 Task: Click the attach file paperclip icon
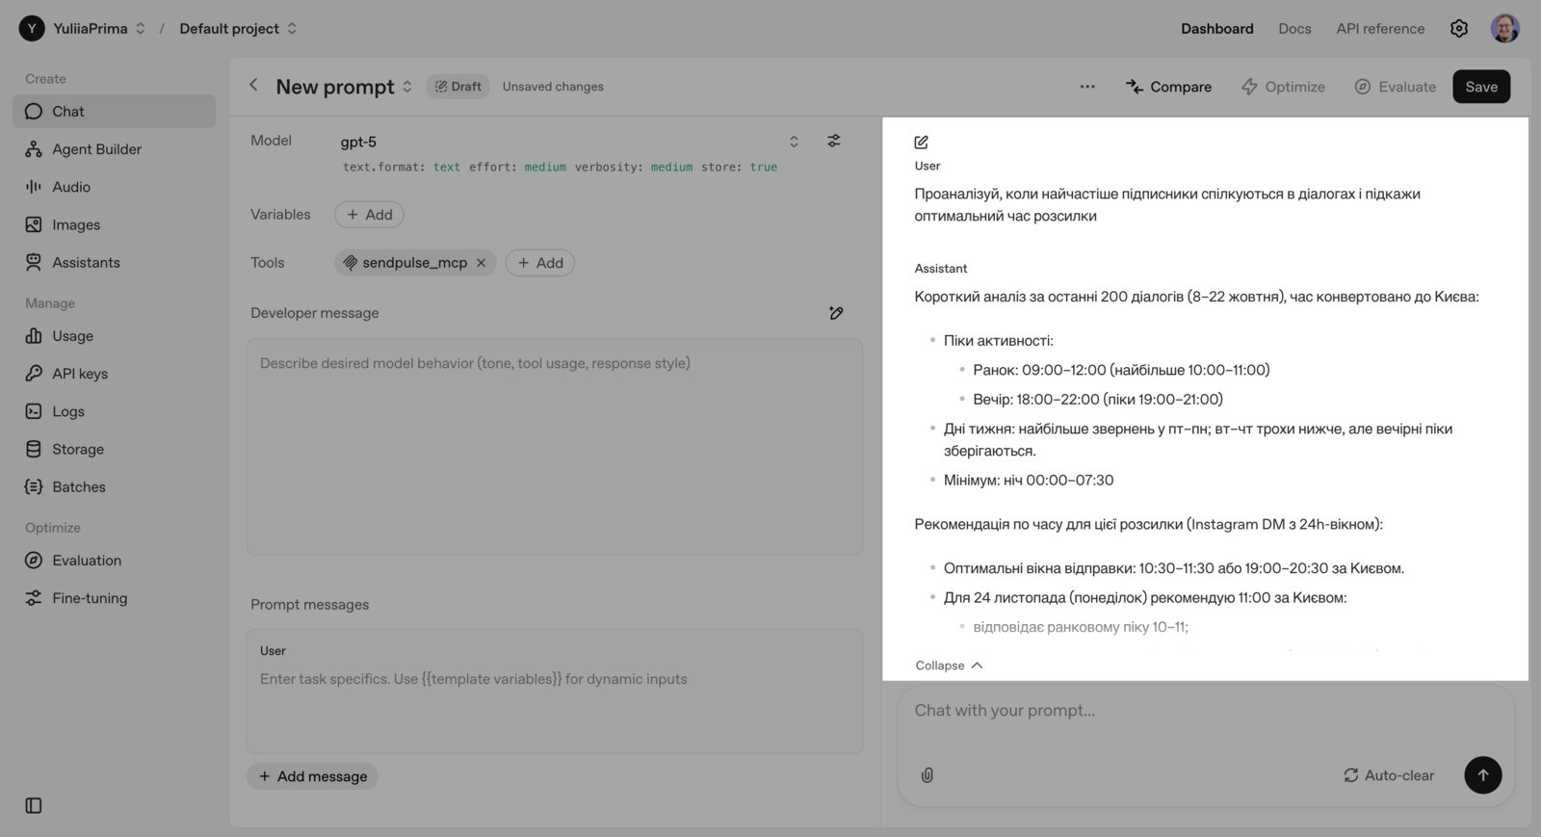point(927,775)
